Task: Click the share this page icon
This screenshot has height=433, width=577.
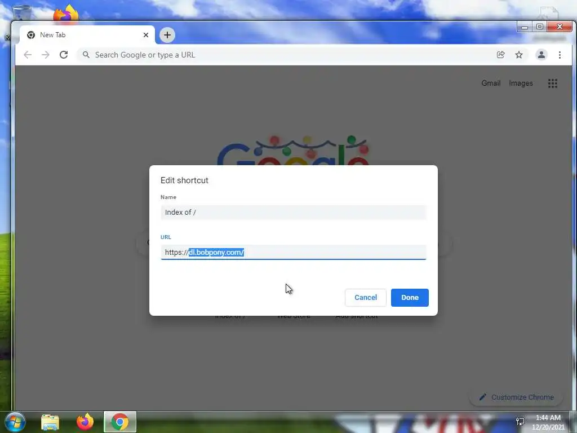Action: [500, 55]
